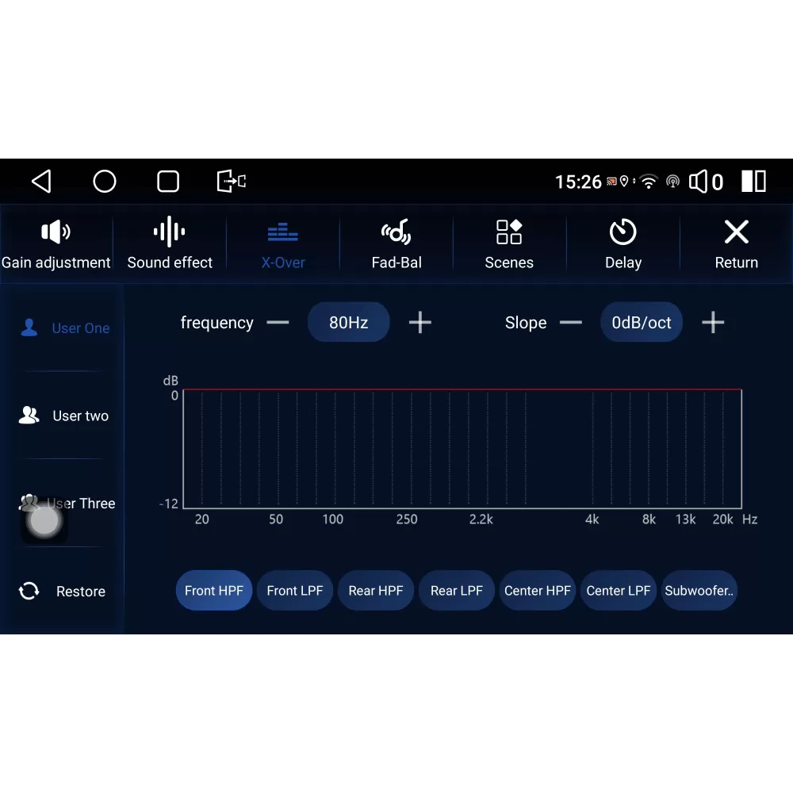Select the User One profile
The image size is (793, 793).
[x=65, y=328]
